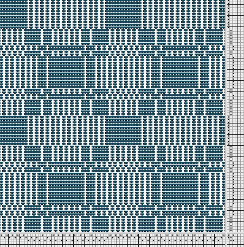Click the first second-column treadling mark below the top run

[x=231, y=30]
